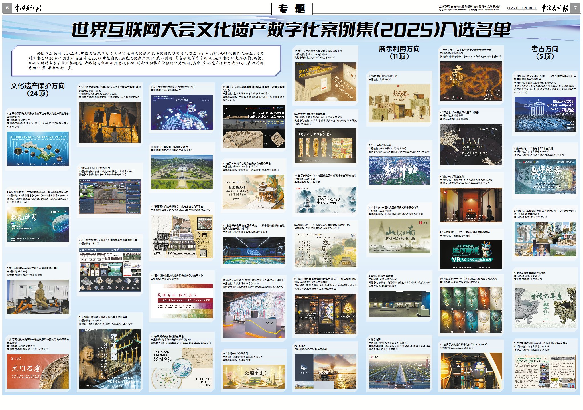This screenshot has width=583, height=410.
Task: Click the 数字中轴 aerial image
Action: (399, 171)
